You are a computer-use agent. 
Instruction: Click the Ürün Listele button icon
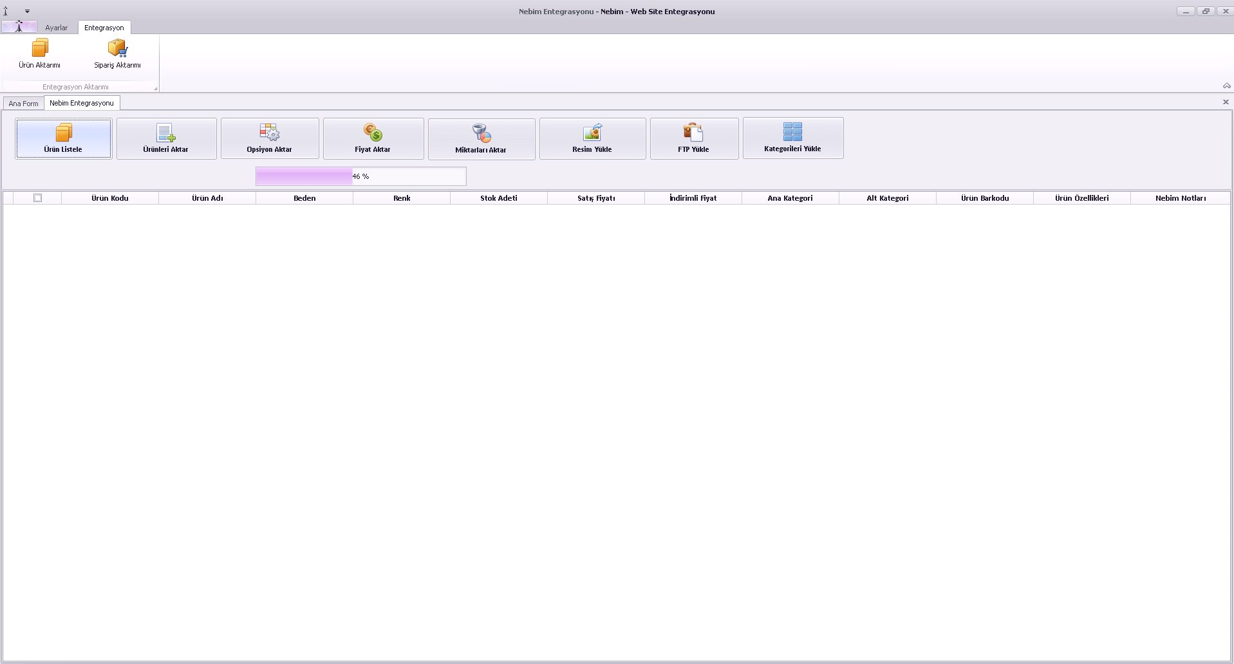[63, 133]
